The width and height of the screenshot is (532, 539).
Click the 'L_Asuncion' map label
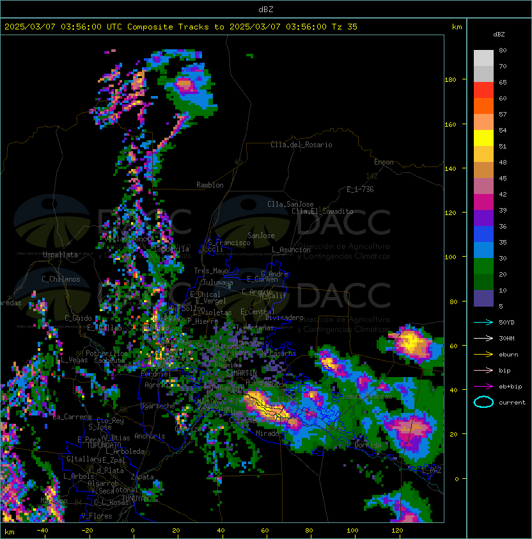pos(291,250)
